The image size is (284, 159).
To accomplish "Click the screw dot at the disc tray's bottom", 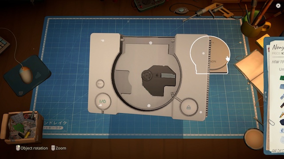I will (x=149, y=106).
